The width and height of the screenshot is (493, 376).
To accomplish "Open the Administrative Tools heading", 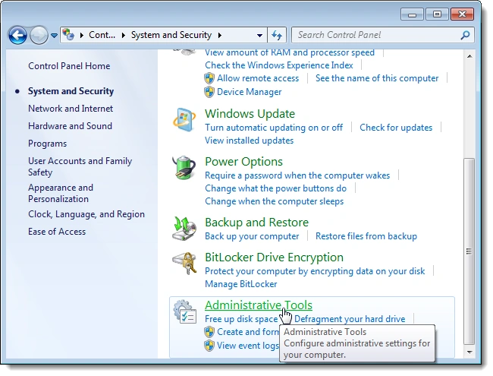I will pyautogui.click(x=259, y=305).
